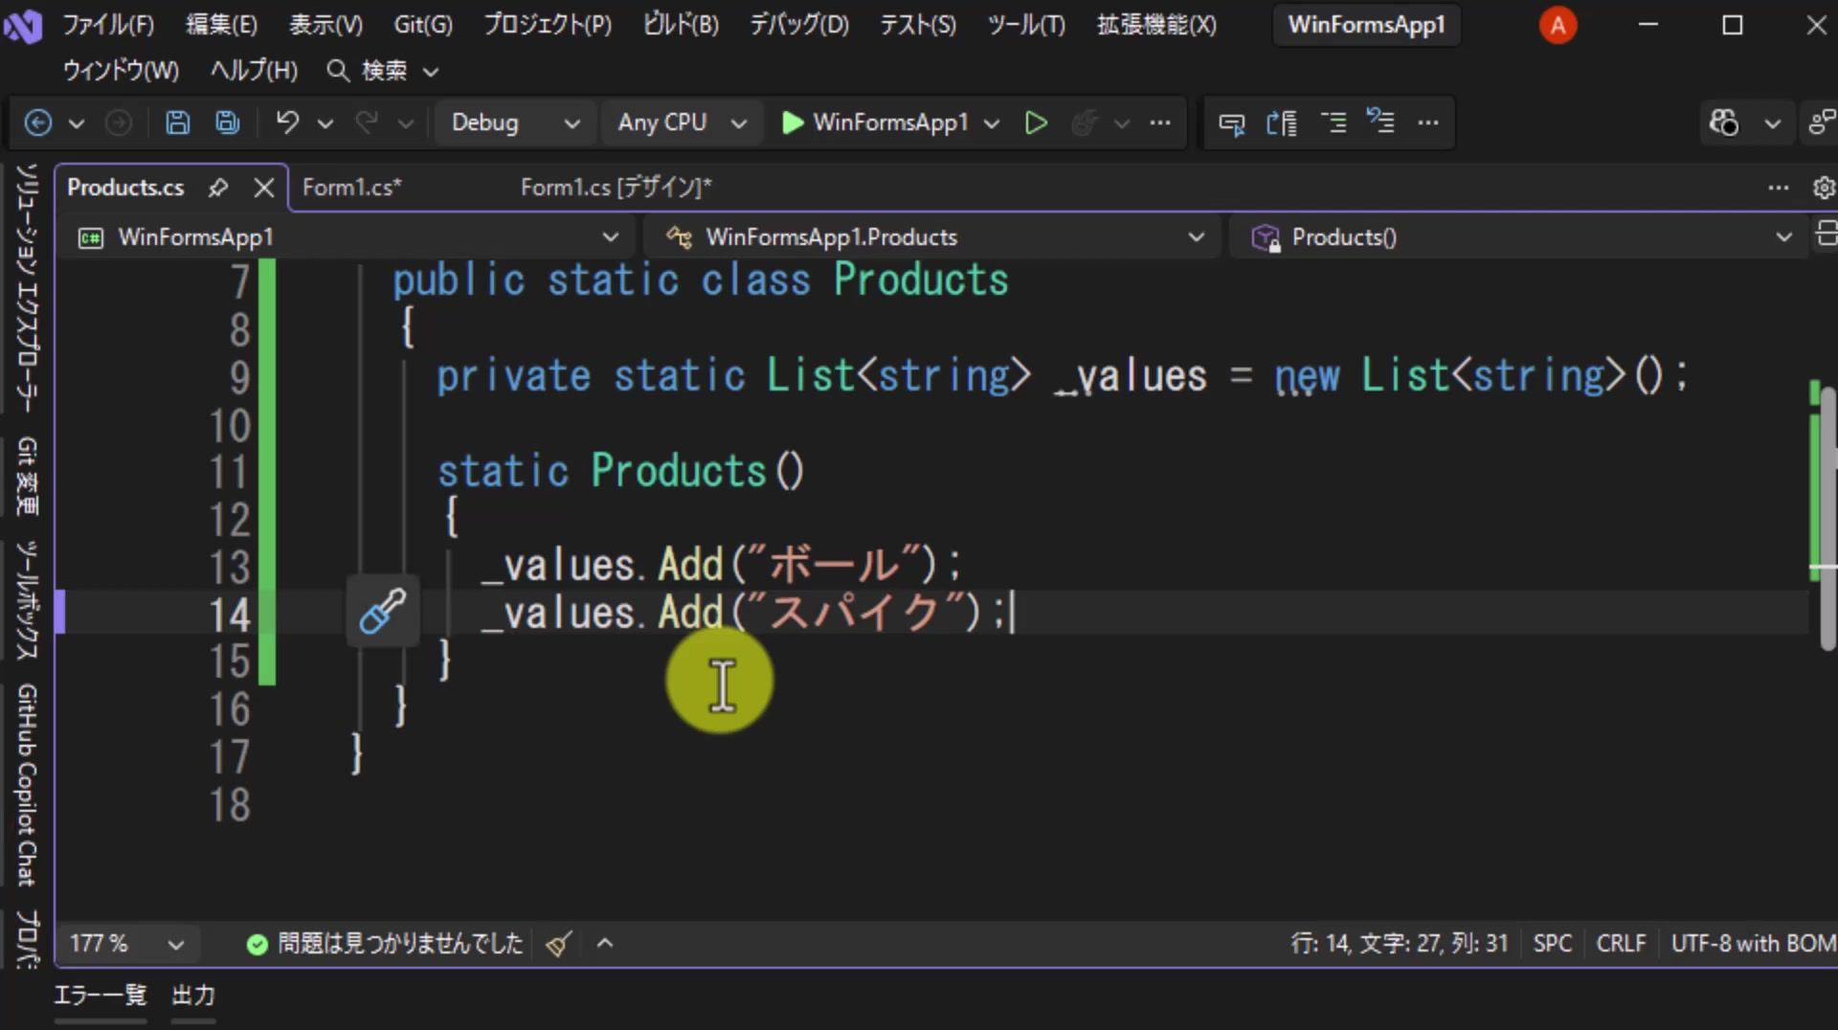Click the UTF-8 with BOM encoding indicator
Screen dimensions: 1838x1030
pyautogui.click(x=1753, y=944)
